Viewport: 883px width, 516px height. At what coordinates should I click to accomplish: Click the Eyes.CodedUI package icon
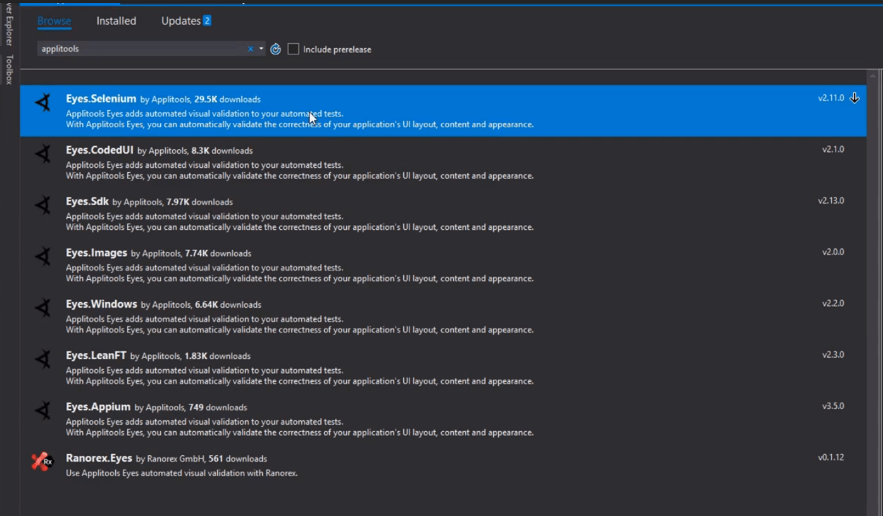[x=43, y=153]
